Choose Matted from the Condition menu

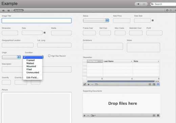tap(33, 63)
